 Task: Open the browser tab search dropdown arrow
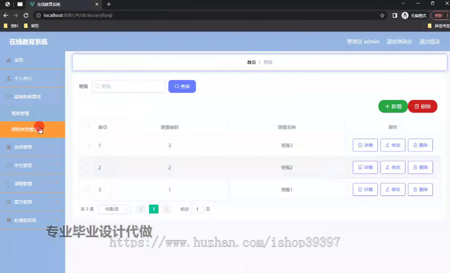coord(403,3)
